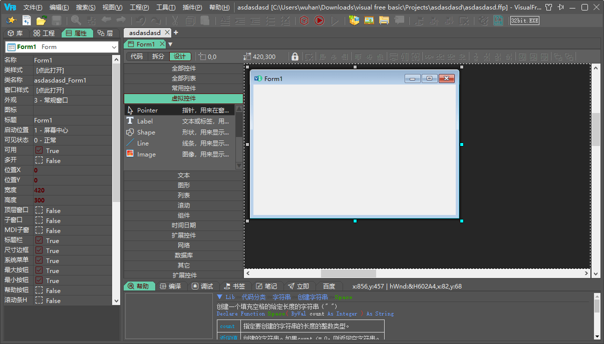Click the red cube compile icon
The image size is (604, 344).
click(304, 20)
